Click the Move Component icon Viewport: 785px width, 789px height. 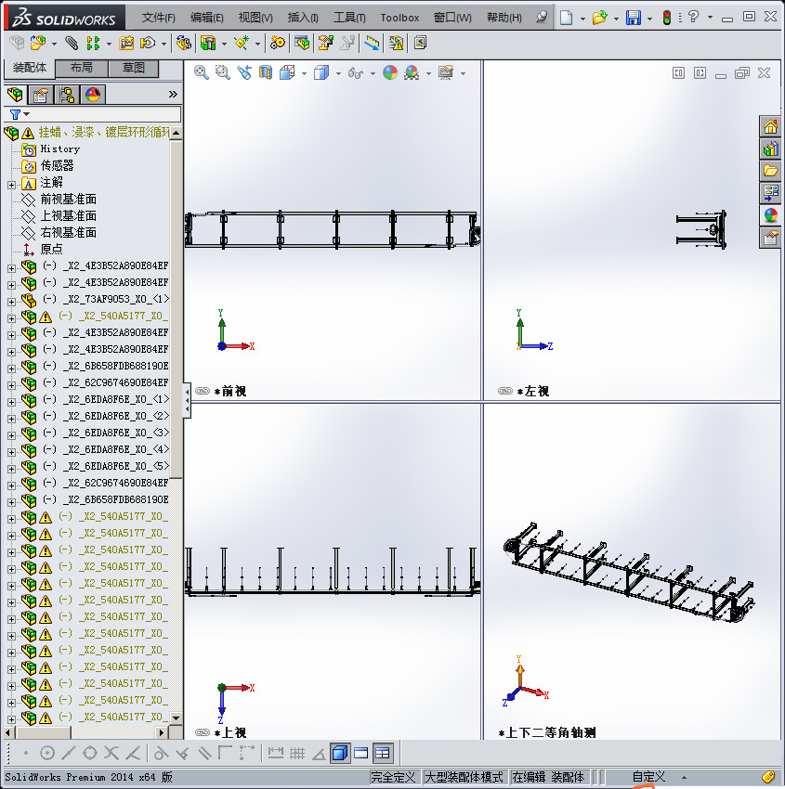tap(148, 43)
